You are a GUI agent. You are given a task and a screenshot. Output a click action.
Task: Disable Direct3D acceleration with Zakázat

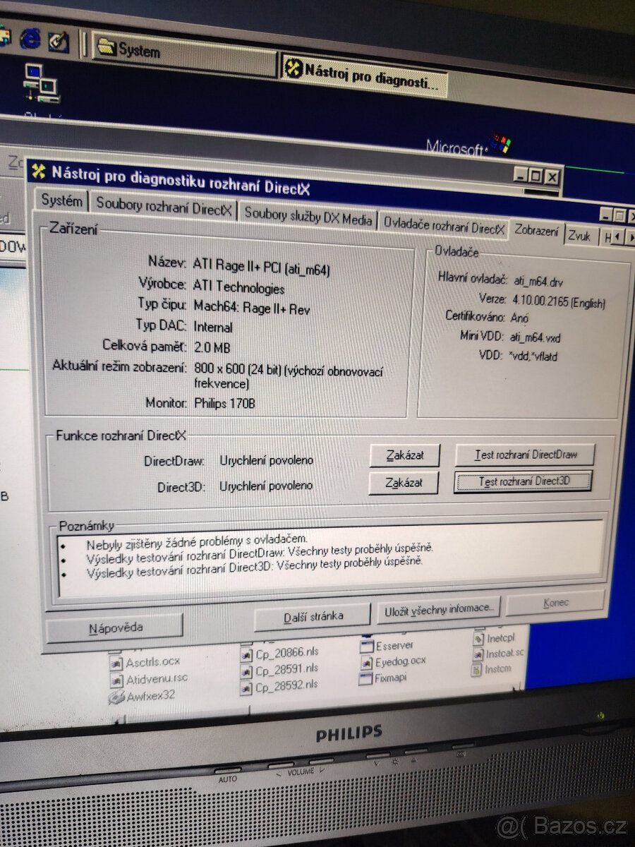(404, 483)
